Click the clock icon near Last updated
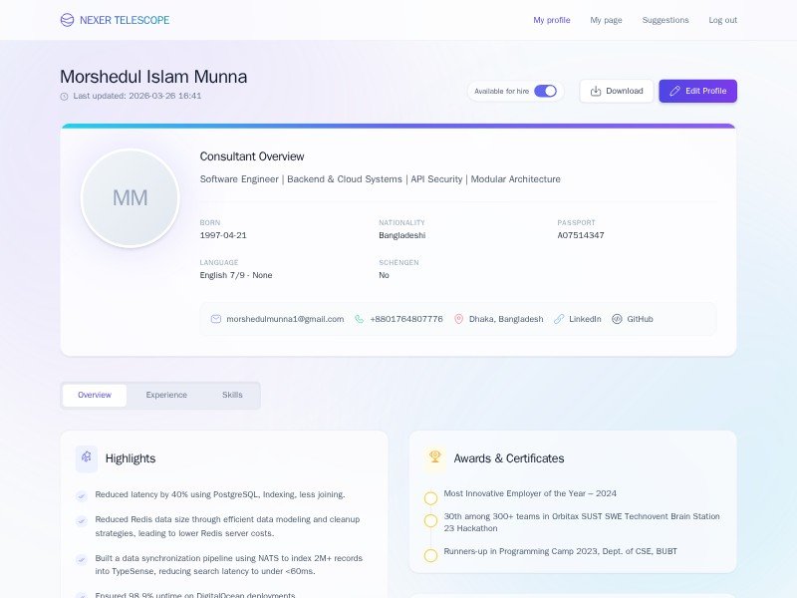 coord(65,97)
